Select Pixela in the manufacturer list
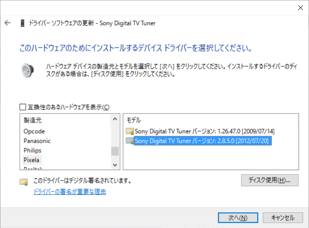The width and height of the screenshot is (309, 228). (31, 160)
